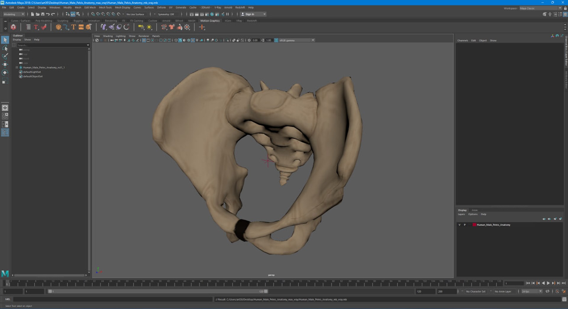Click the orange sphere shelf icon
The height and width of the screenshot is (309, 568).
tap(59, 27)
